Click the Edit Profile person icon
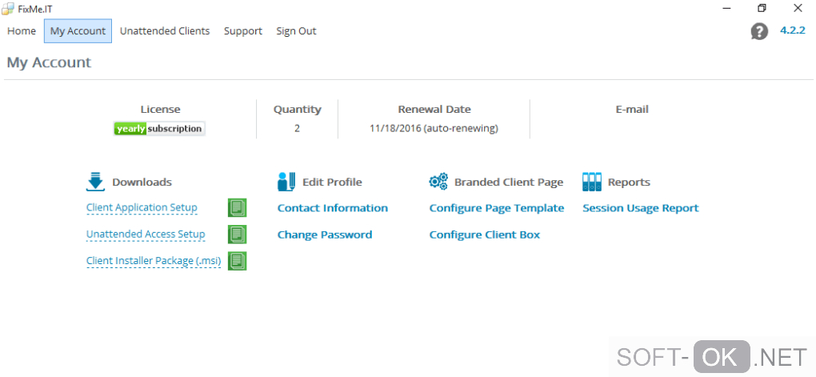 (x=286, y=182)
